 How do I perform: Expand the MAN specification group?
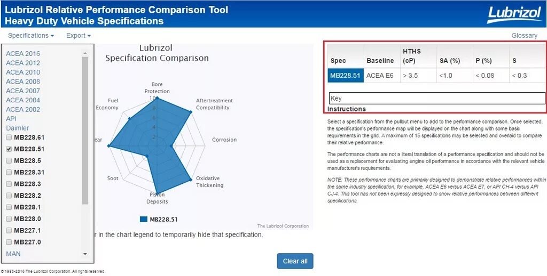[13, 254]
